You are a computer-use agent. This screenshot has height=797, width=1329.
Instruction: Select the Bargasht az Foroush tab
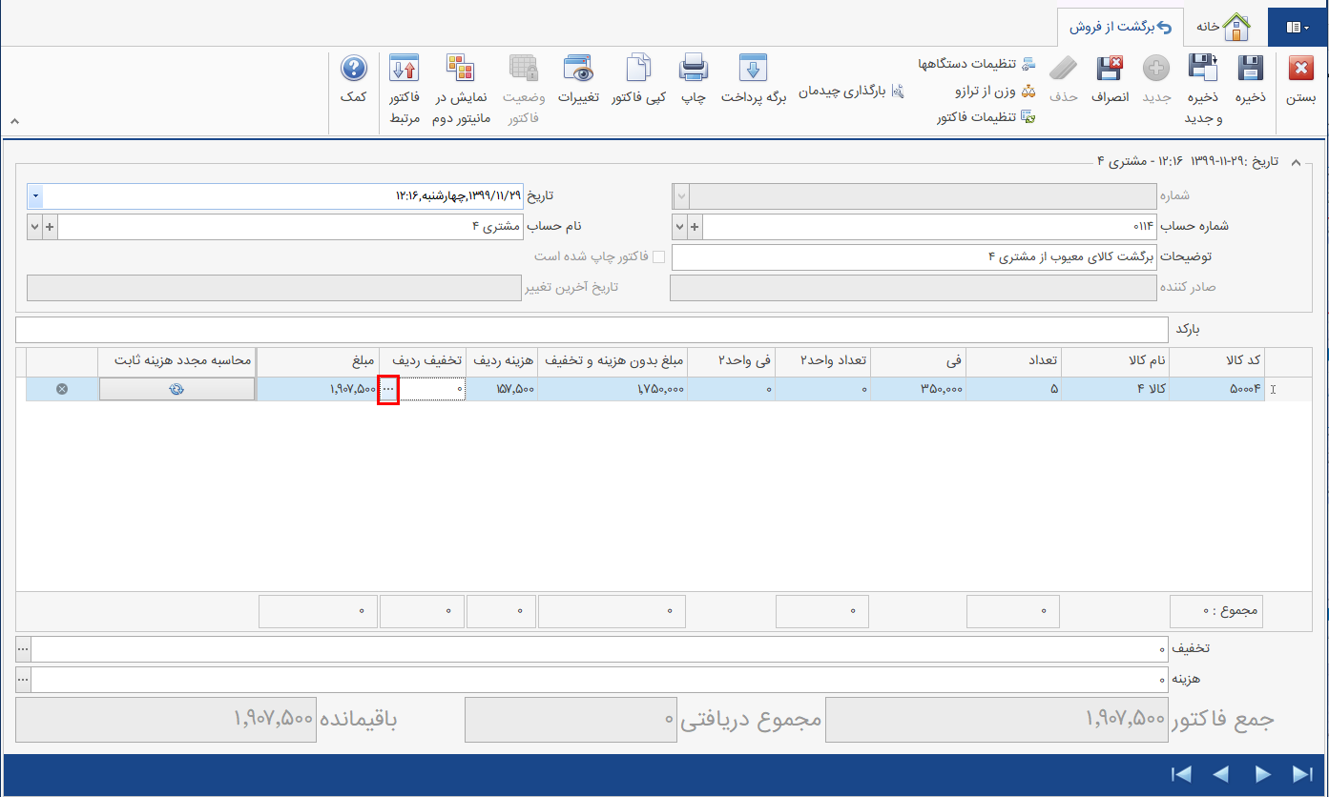1120,27
